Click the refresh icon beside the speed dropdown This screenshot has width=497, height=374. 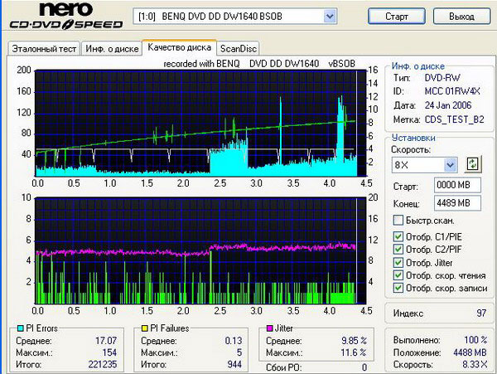473,164
